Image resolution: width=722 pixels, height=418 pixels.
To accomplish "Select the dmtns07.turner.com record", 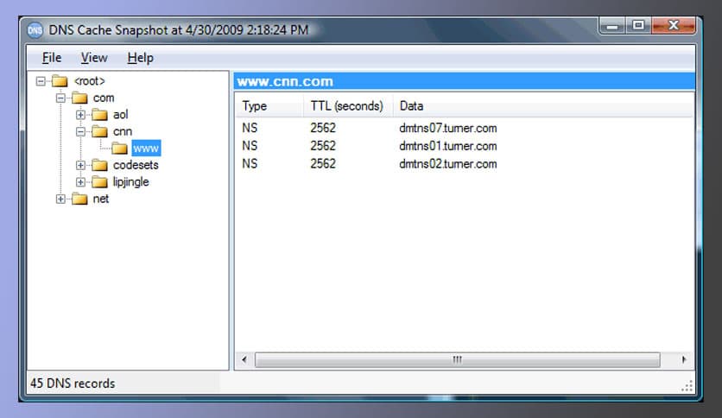I will [448, 128].
